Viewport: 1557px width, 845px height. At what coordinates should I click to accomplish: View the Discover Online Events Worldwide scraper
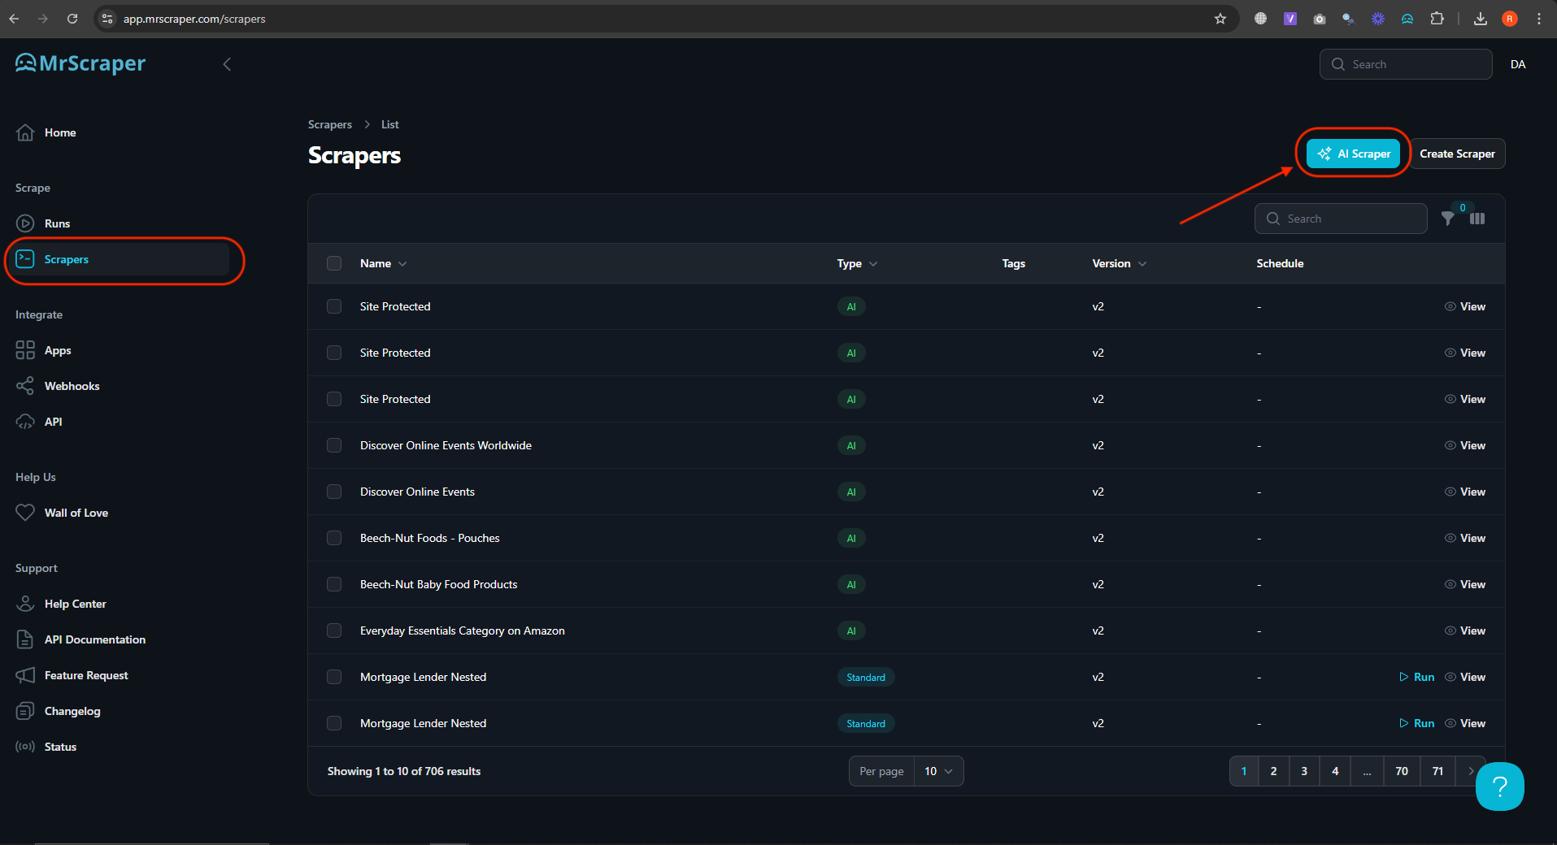[1465, 445]
